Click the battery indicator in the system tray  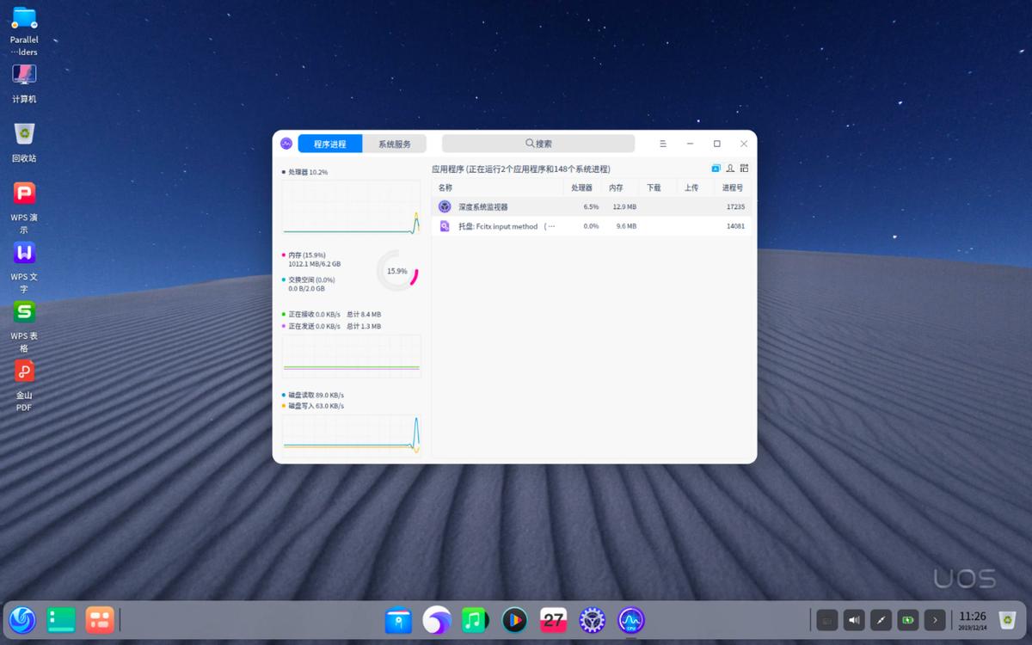click(906, 619)
